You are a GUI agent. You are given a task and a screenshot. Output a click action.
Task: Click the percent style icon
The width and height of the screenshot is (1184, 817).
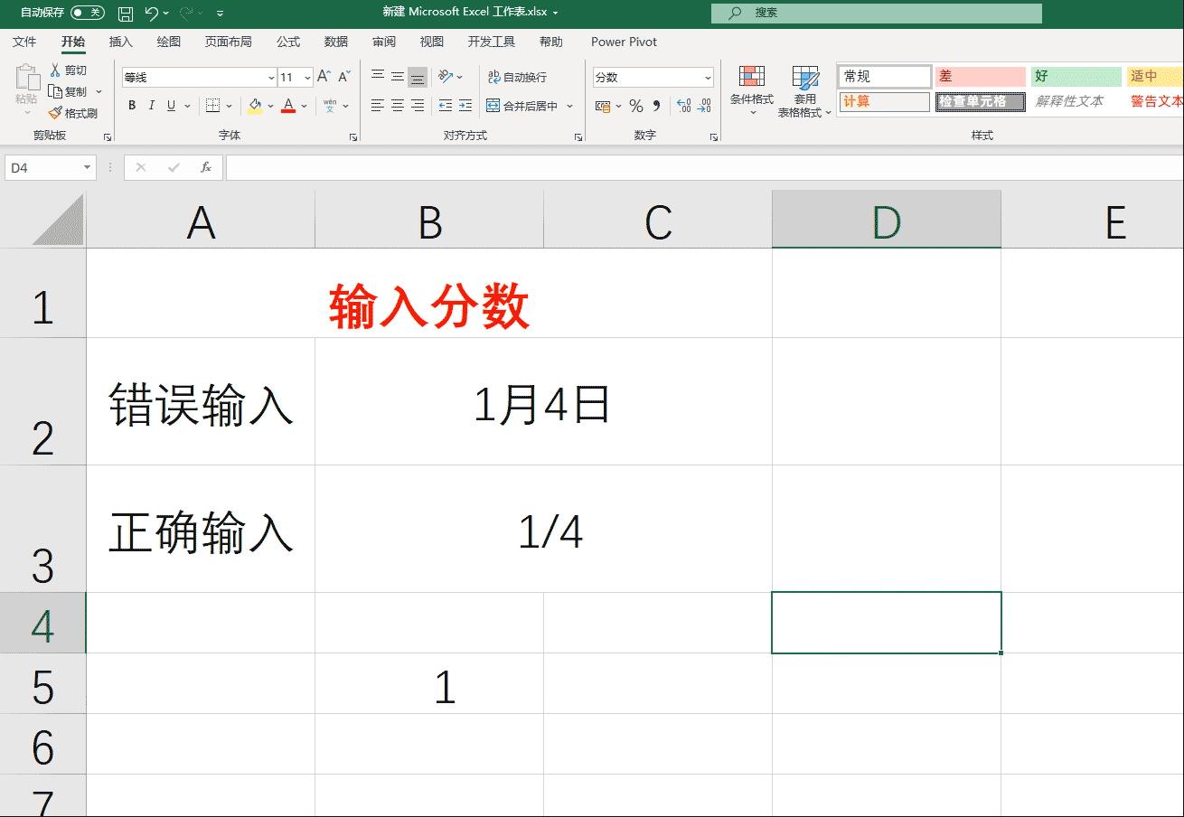(x=634, y=106)
